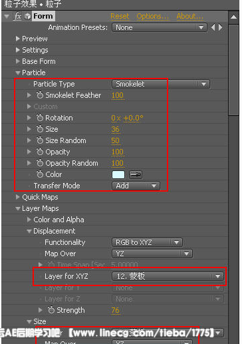Edit Strength value 76

[115, 310]
